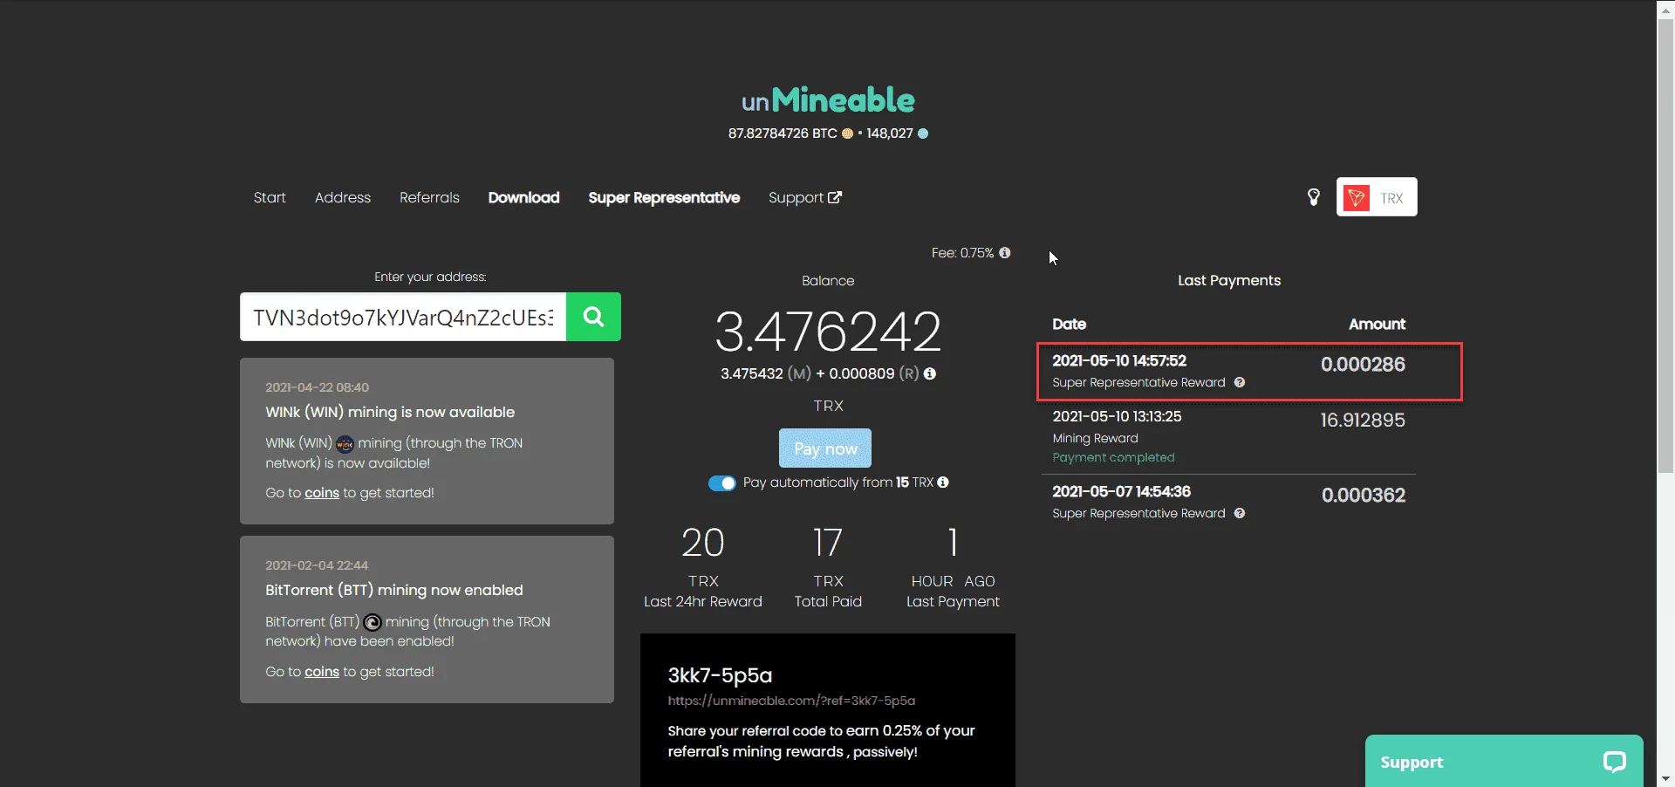Click the balance value 3.476242
Screen dimensions: 1675x787
(828, 332)
